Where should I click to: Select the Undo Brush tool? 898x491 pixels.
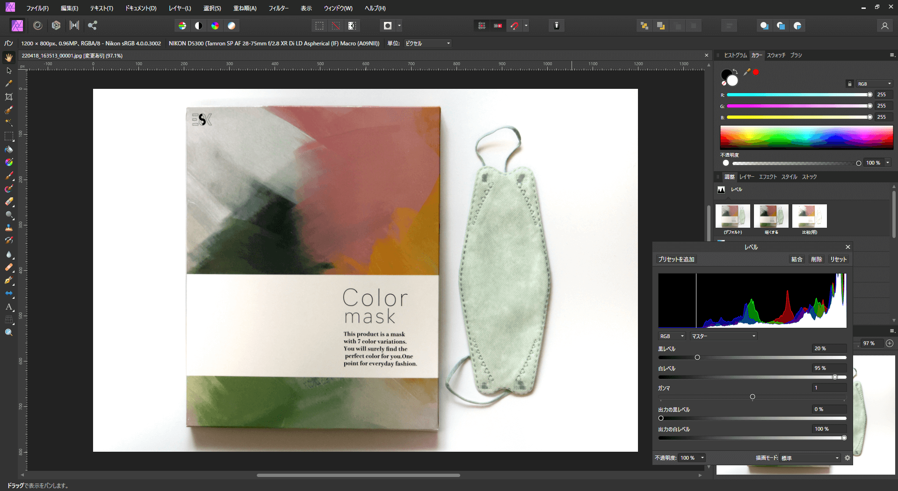coord(9,240)
